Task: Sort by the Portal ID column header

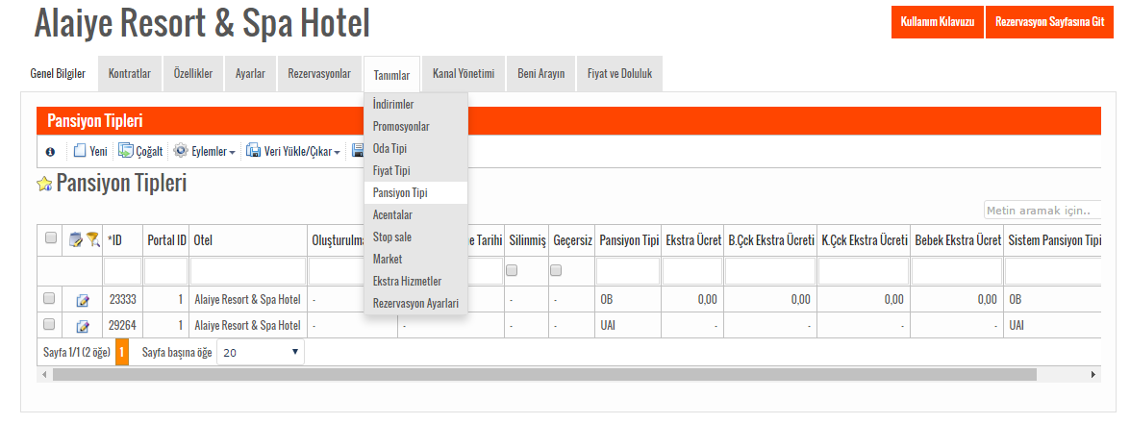Action: [x=166, y=240]
